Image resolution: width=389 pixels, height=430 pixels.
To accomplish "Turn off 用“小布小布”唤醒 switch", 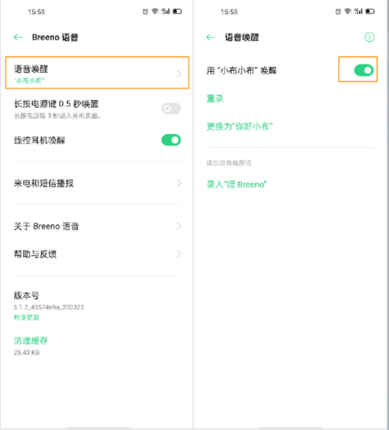I will tap(364, 70).
